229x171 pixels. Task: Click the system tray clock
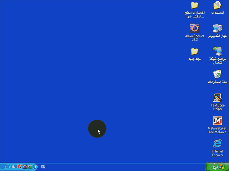click(x=10, y=166)
